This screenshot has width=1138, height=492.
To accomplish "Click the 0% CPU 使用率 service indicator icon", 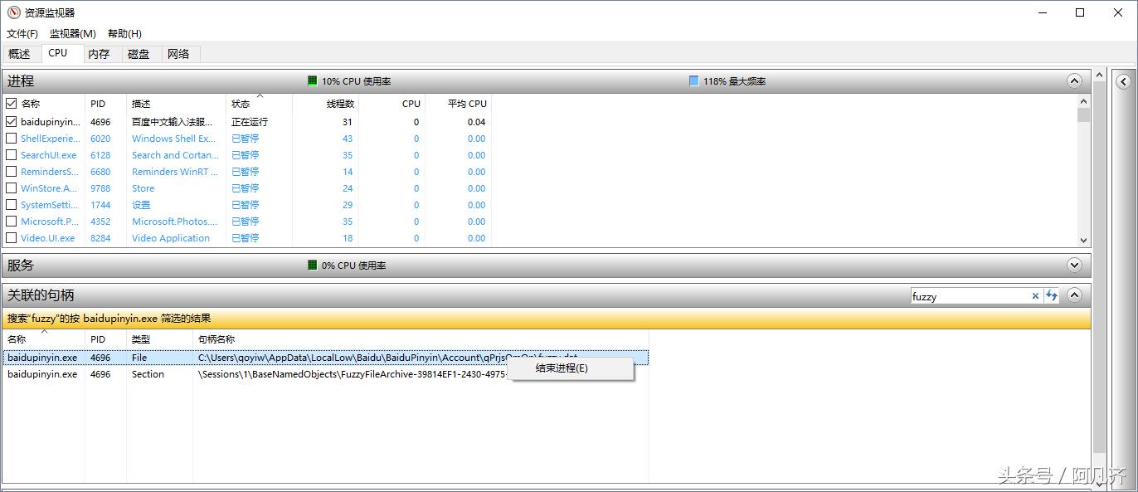I will [x=313, y=265].
